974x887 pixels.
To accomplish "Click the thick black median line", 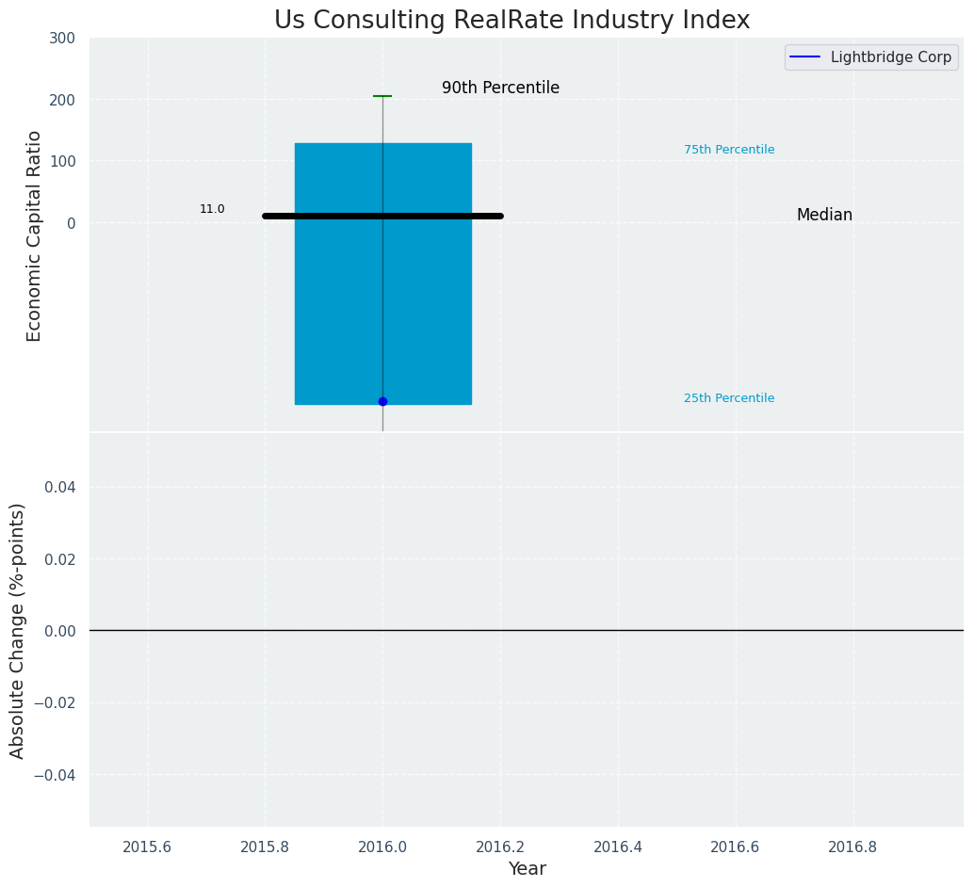I will coord(382,217).
